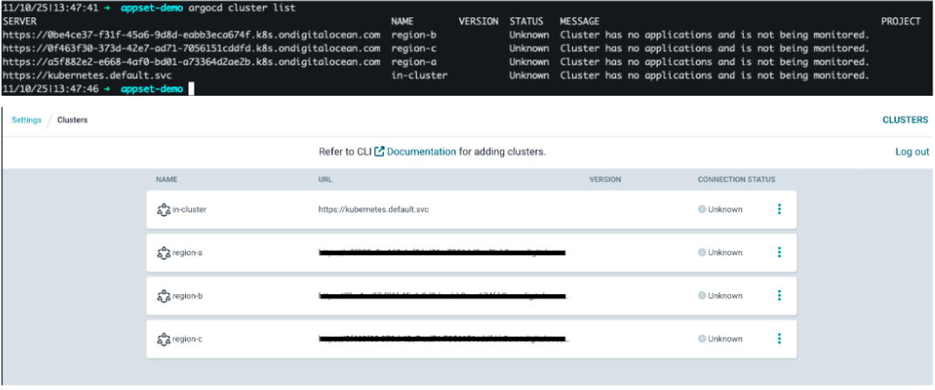Click the Log out link
935x390 pixels.
coord(911,151)
